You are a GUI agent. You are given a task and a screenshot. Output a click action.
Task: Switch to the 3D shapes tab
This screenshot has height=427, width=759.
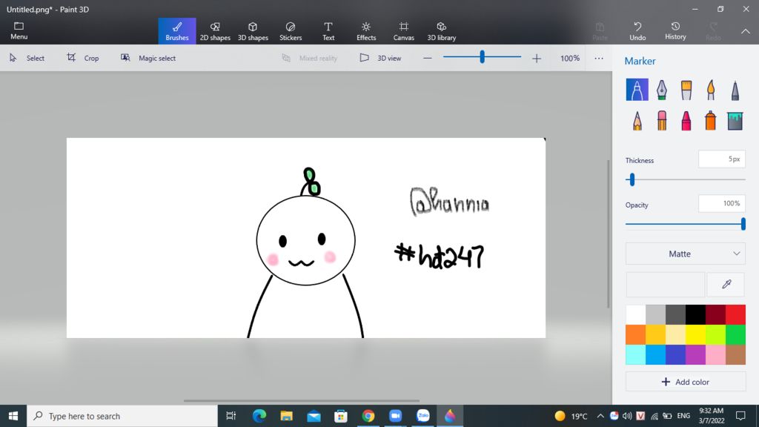(253, 31)
